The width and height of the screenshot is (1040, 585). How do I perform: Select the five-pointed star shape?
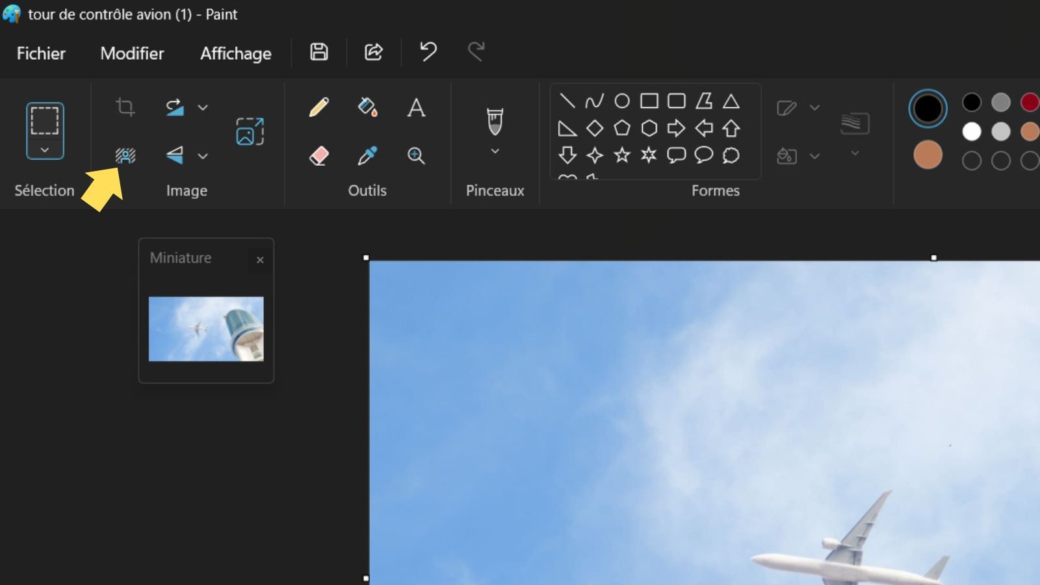tap(622, 155)
